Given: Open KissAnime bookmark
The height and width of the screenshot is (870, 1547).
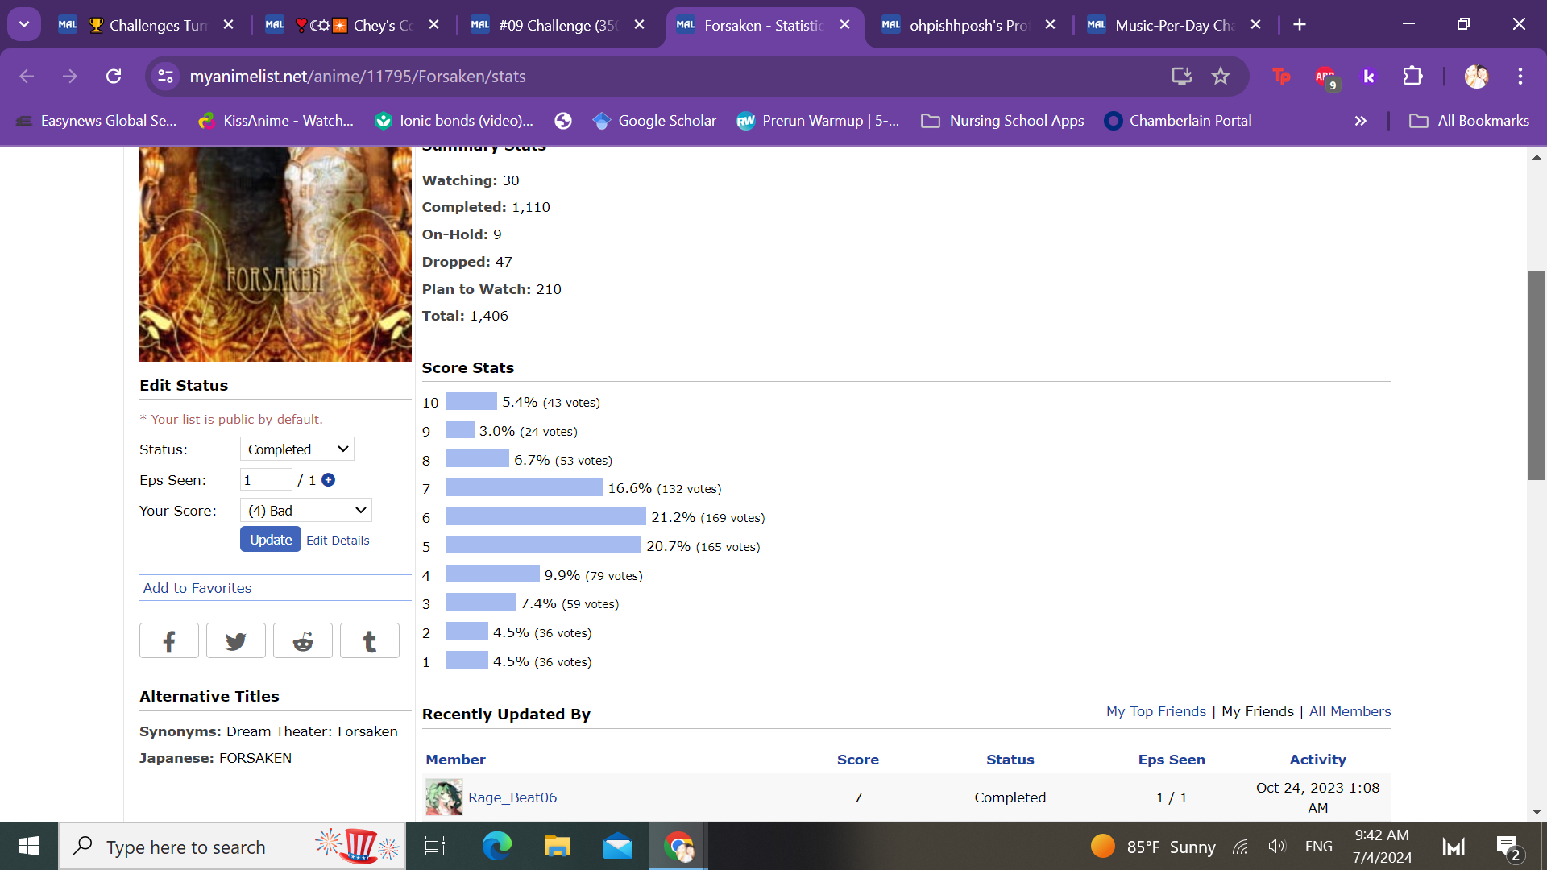Looking at the screenshot, I should coord(276,121).
